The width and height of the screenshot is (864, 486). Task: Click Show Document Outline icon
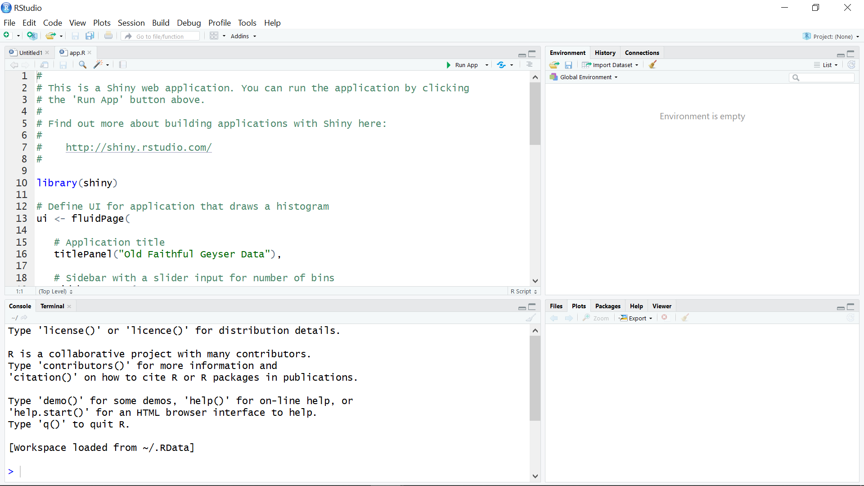[x=529, y=65]
